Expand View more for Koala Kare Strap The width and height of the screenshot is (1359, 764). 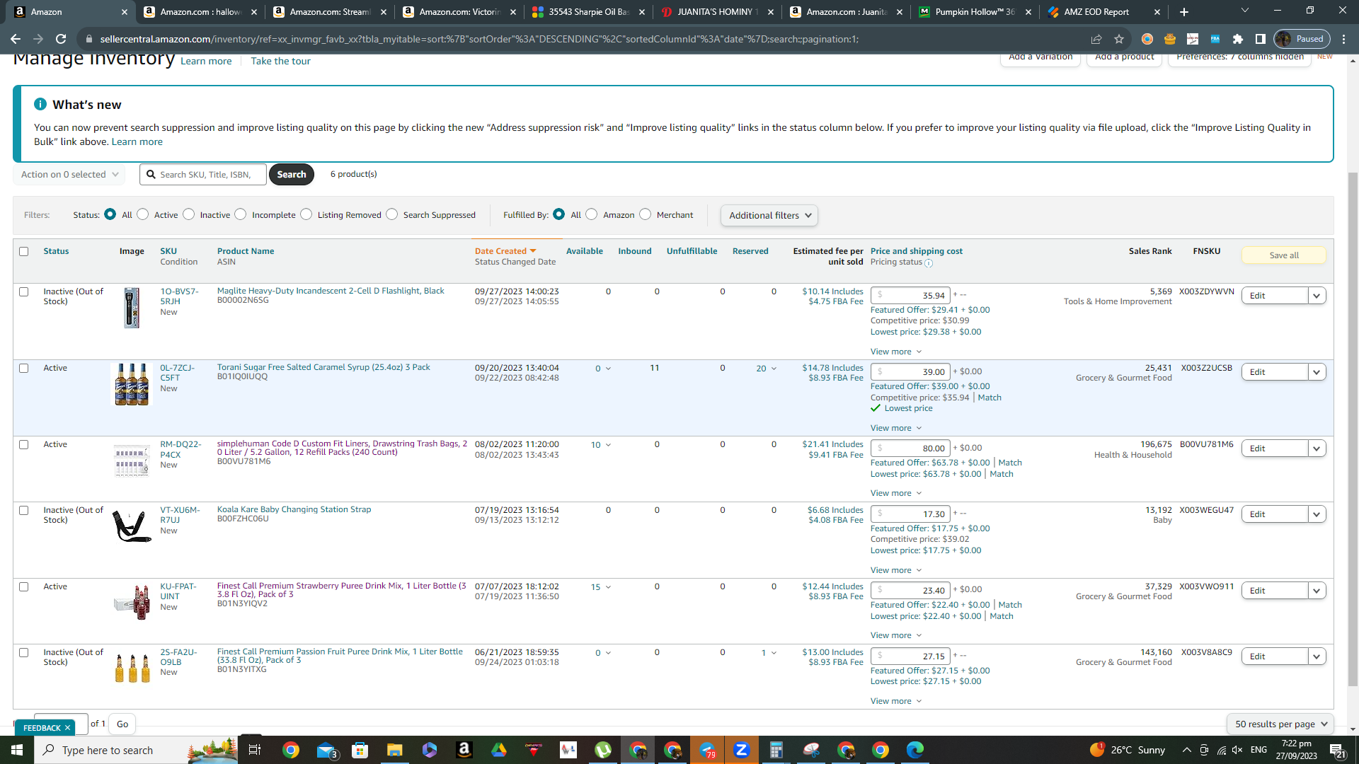pos(896,570)
